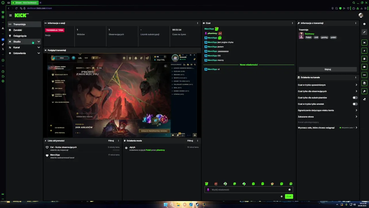369x208 pixels.
Task: Click the Rozmowy category link
Action: 310,34
